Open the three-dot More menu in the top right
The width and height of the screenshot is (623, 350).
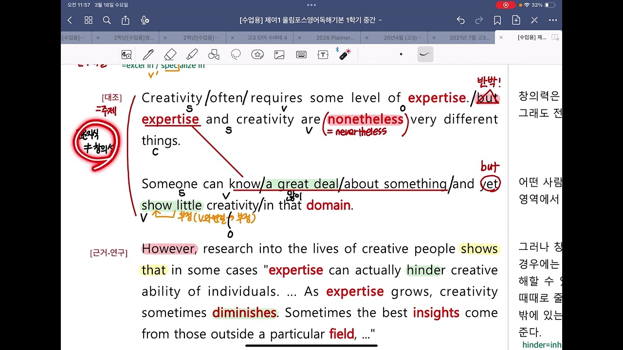553,20
